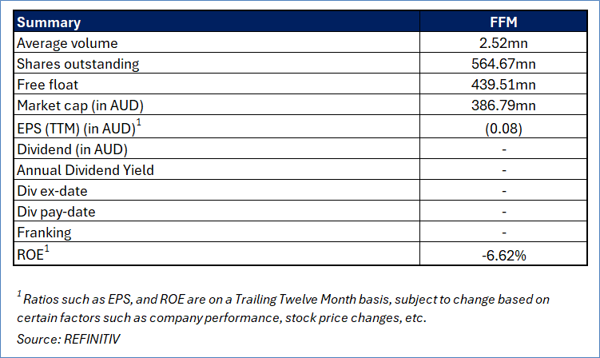The height and width of the screenshot is (358, 600).
Task: Select the FFM column header
Action: pos(503,22)
